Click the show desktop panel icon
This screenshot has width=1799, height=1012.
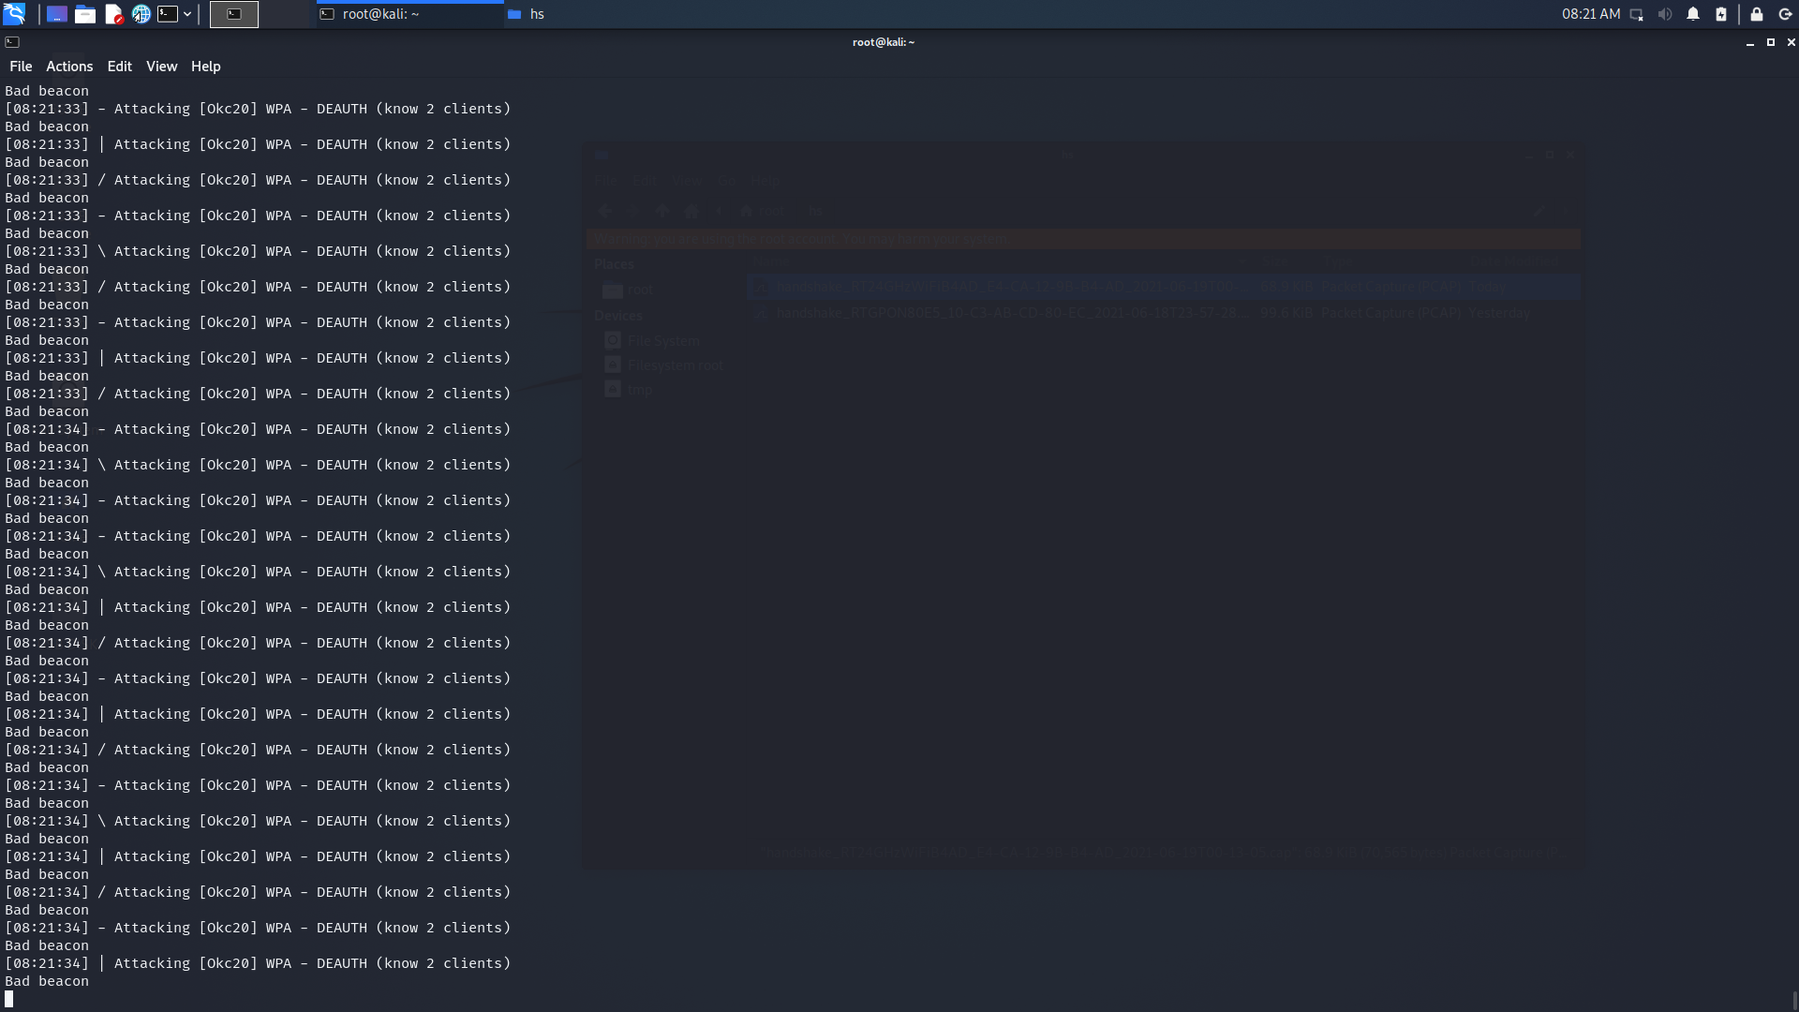pos(57,14)
